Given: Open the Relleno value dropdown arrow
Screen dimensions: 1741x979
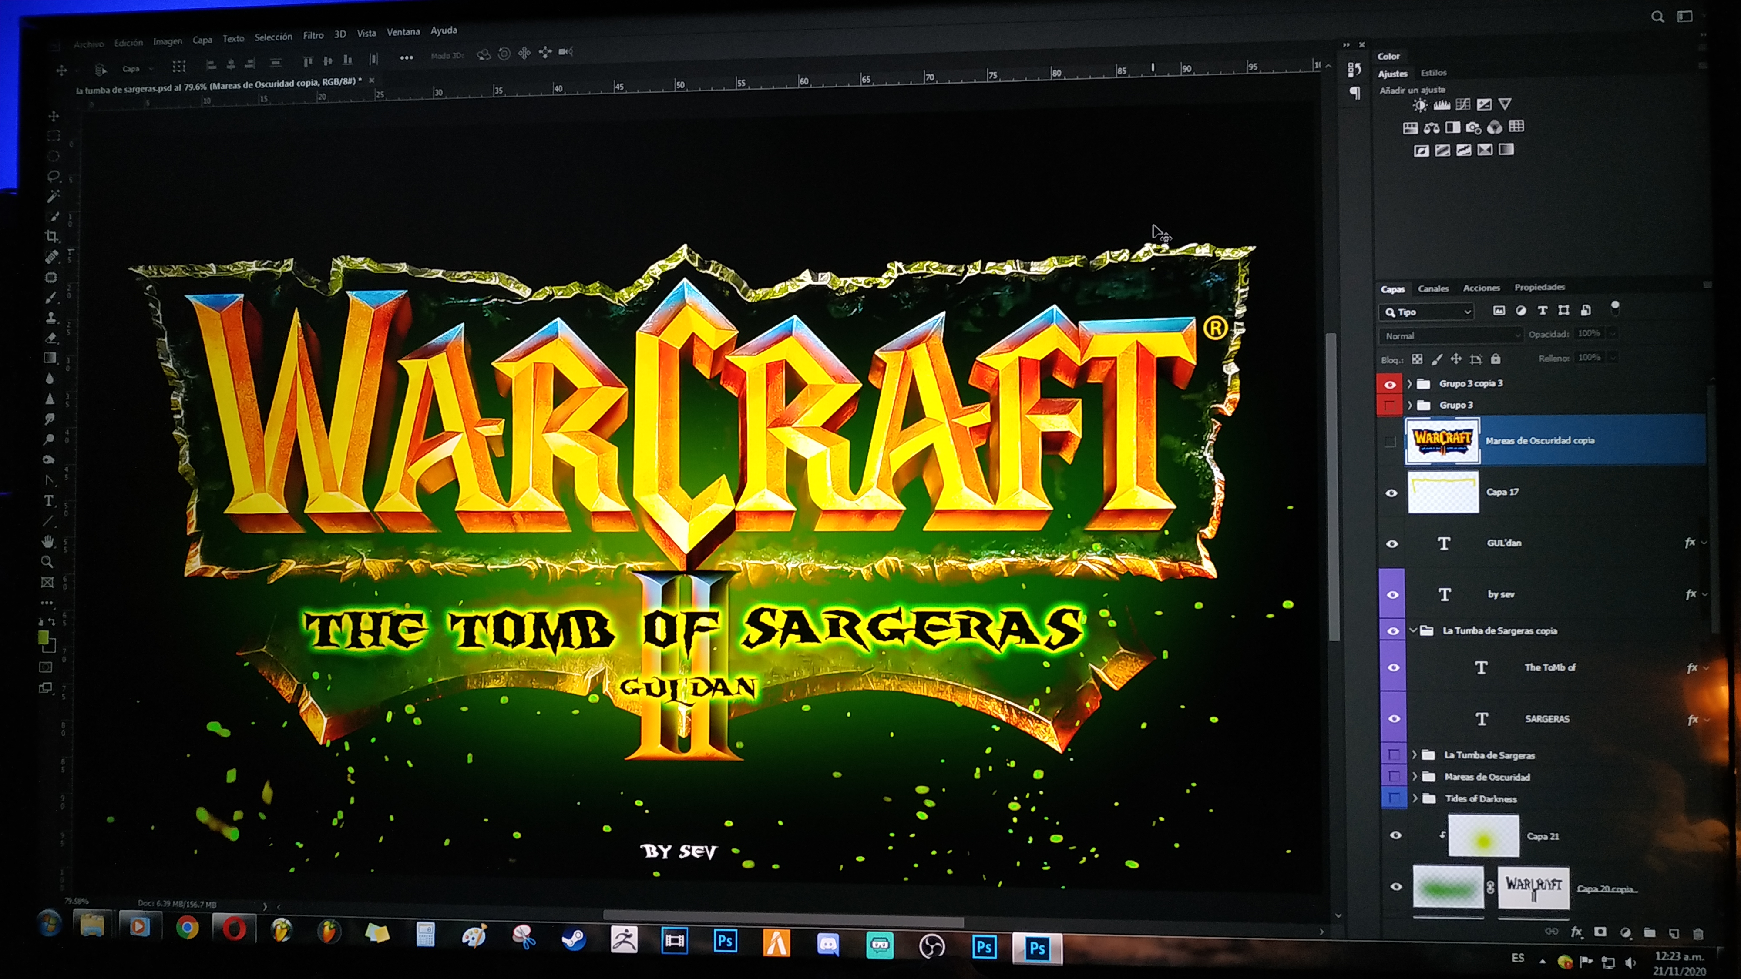Looking at the screenshot, I should pyautogui.click(x=1613, y=357).
